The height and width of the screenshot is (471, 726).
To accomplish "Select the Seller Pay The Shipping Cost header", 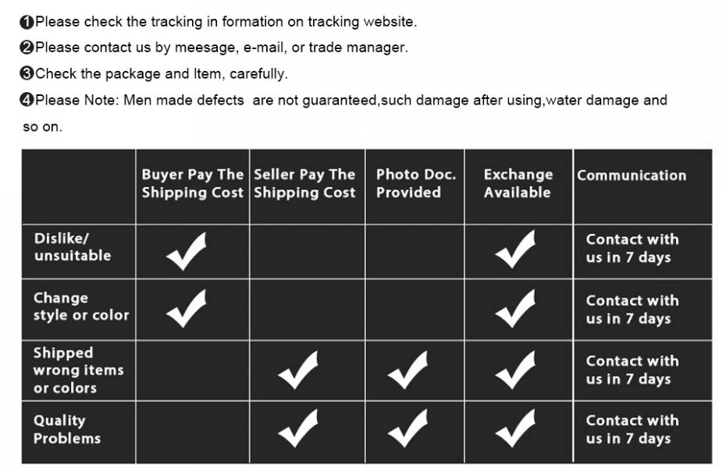I will 304,183.
